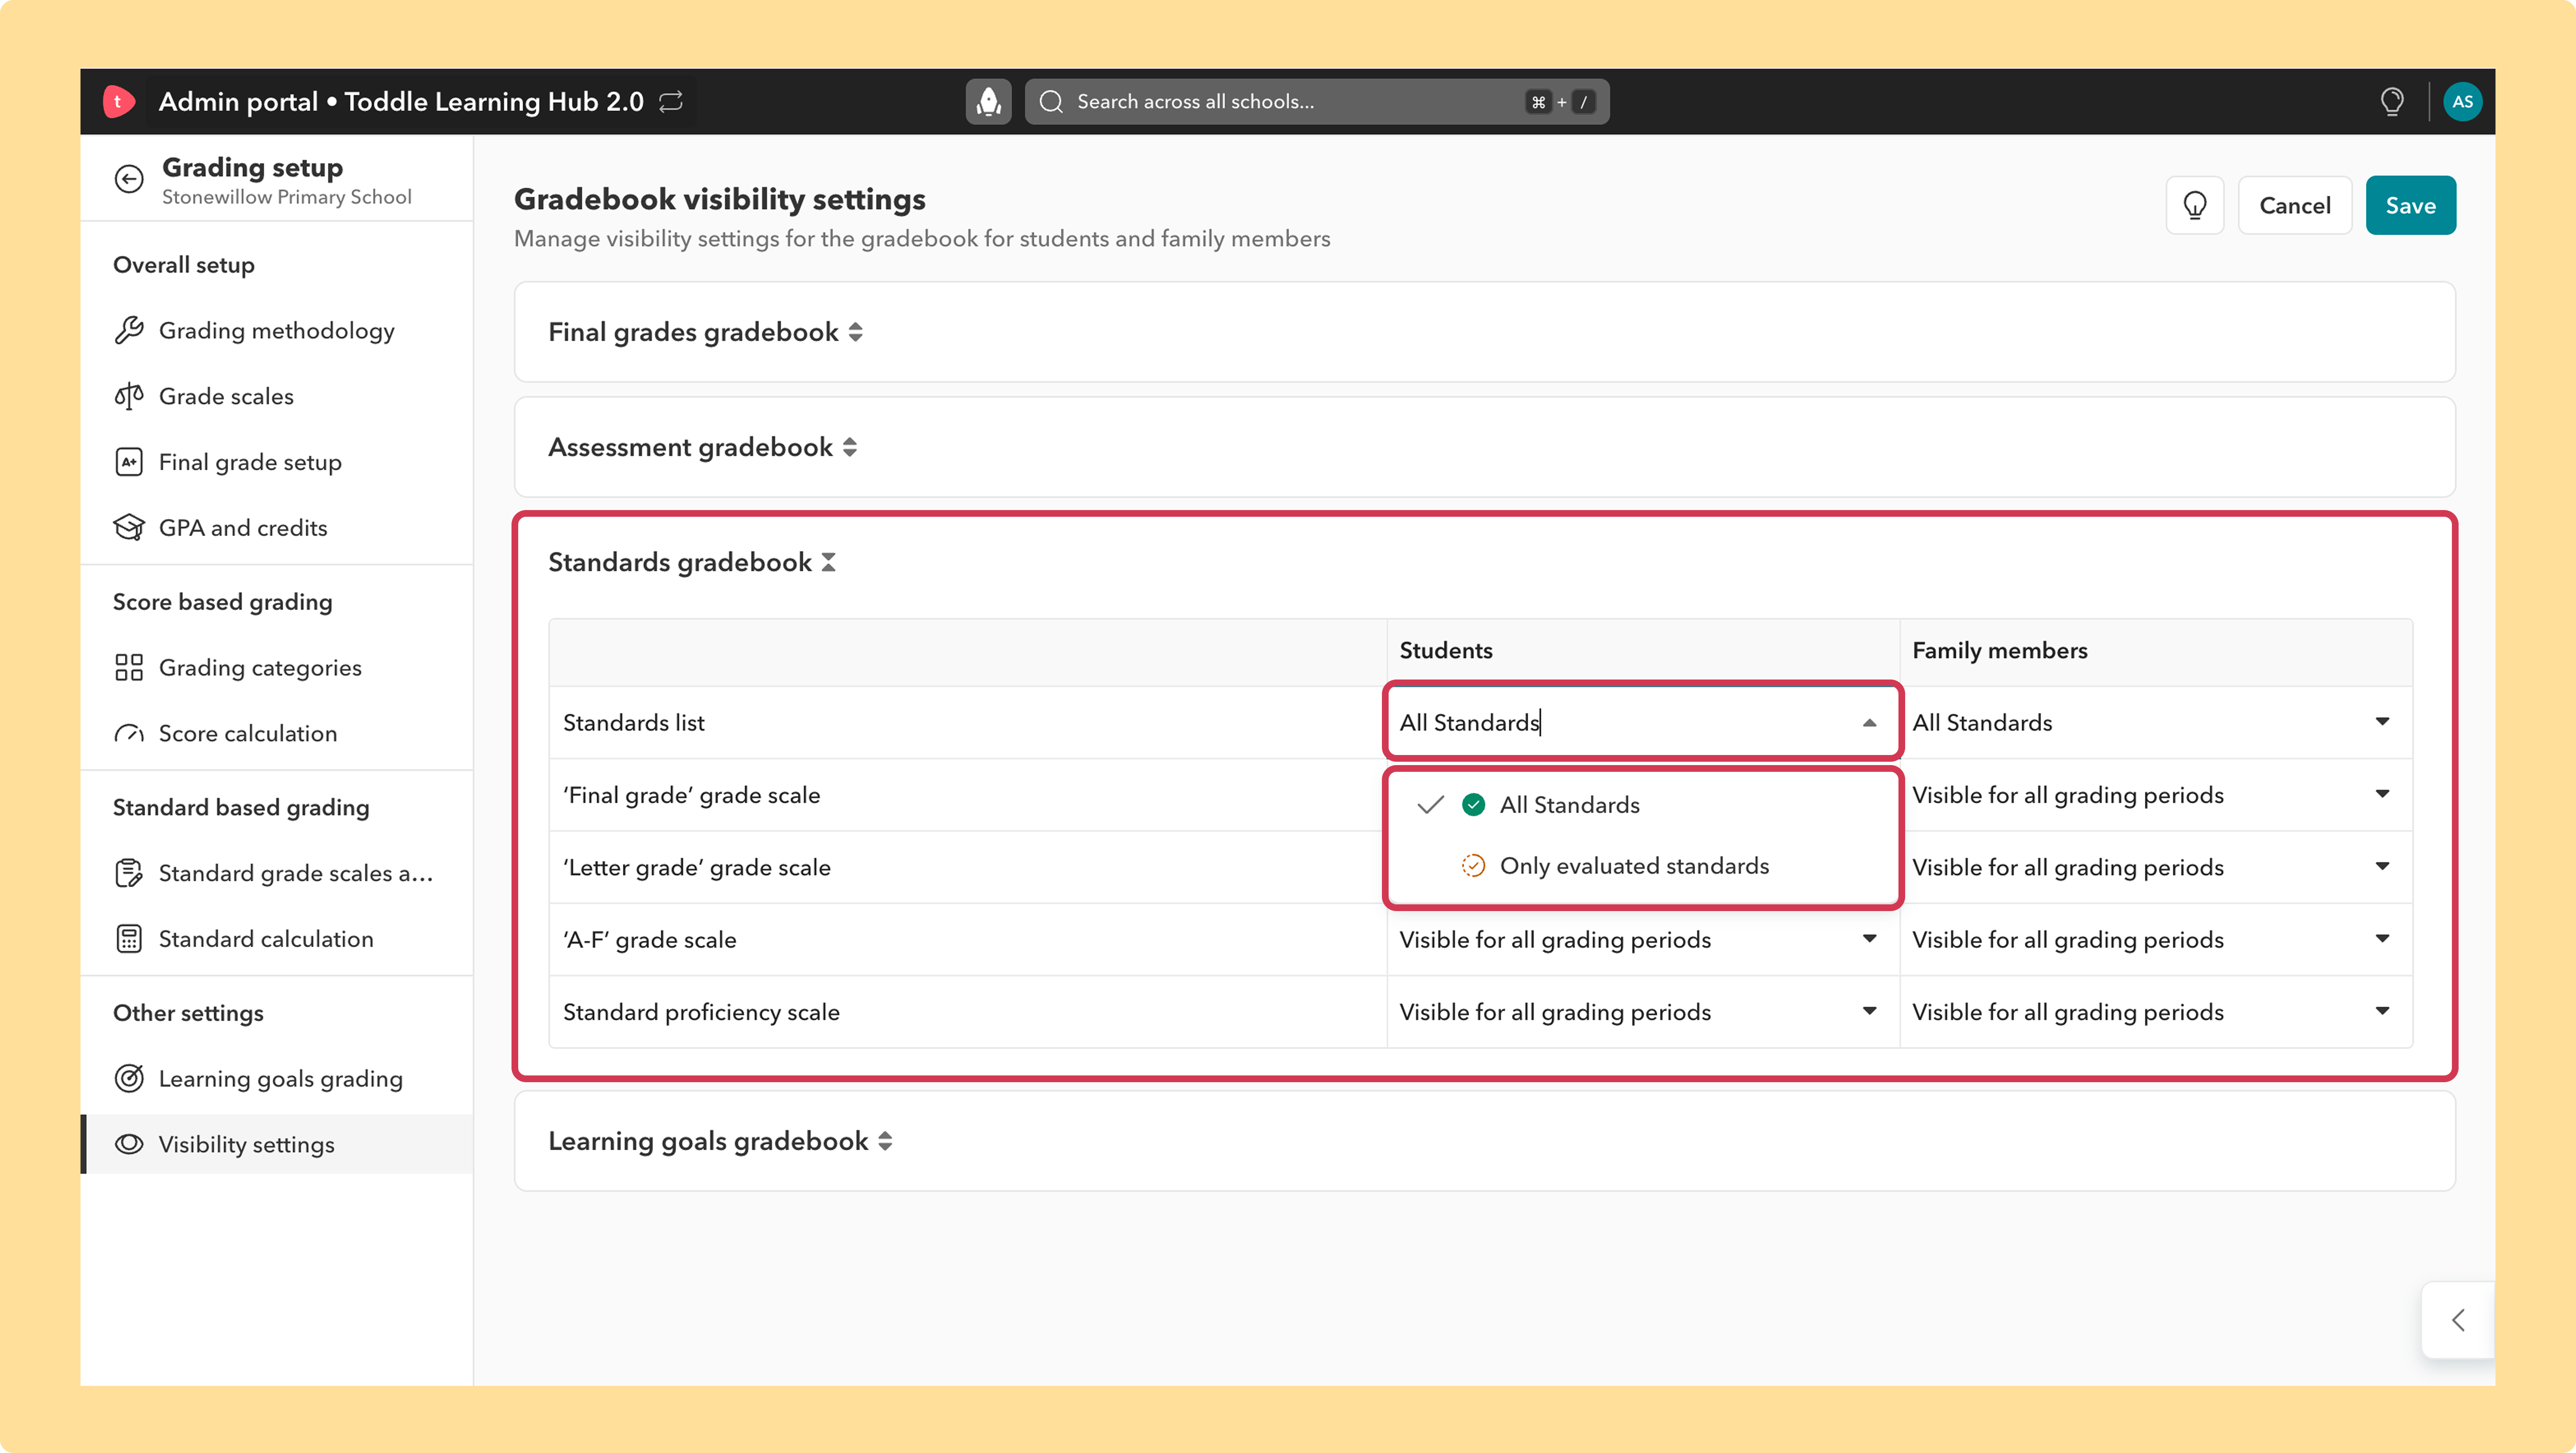Click the Grading methodology wrench icon
Screen dimensions: 2576x1453
point(129,330)
